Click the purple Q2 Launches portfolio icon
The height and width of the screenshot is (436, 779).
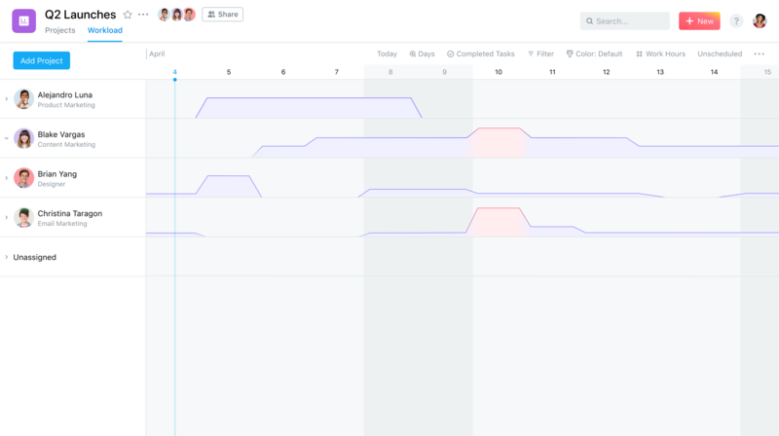click(23, 20)
